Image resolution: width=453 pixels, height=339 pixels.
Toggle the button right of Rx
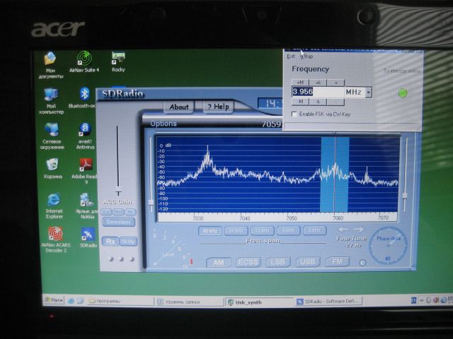coord(128,242)
